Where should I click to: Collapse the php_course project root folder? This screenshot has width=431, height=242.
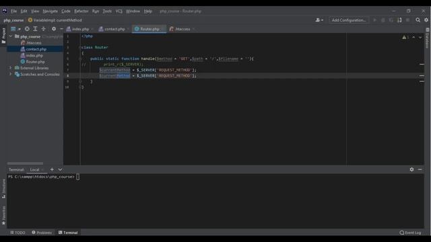(x=11, y=36)
